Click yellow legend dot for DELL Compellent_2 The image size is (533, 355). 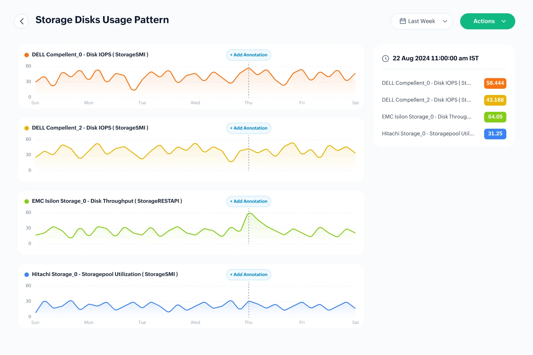(x=27, y=128)
